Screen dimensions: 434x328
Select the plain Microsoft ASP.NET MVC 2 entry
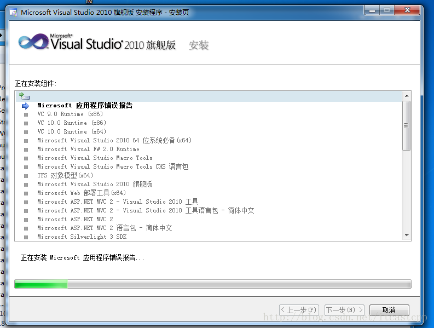pyautogui.click(x=76, y=220)
